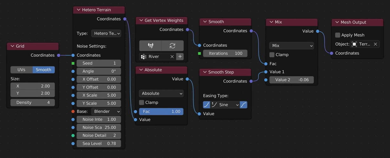Enable the Apply Mesh checkbox
The width and height of the screenshot is (390, 158).
coord(338,35)
